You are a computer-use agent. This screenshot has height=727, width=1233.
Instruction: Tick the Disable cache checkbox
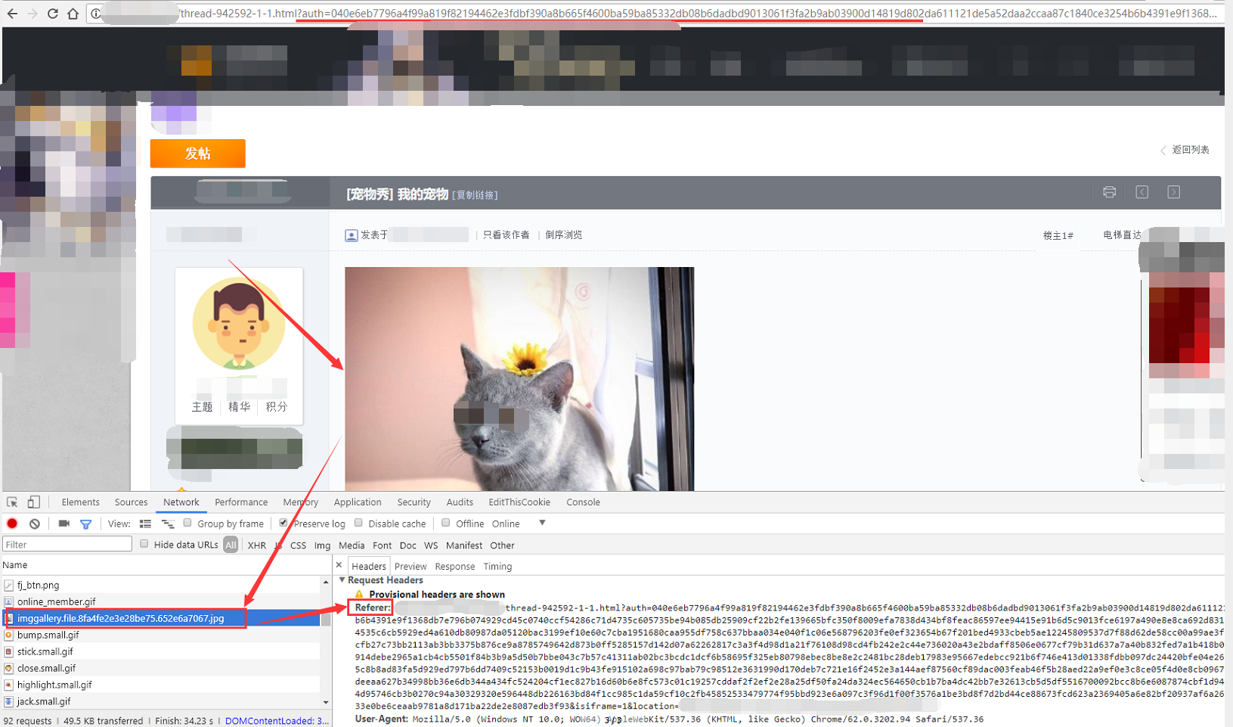coord(358,523)
